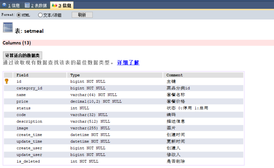
Task: Click the 计算适合的数据类 button
Action: [22, 55]
